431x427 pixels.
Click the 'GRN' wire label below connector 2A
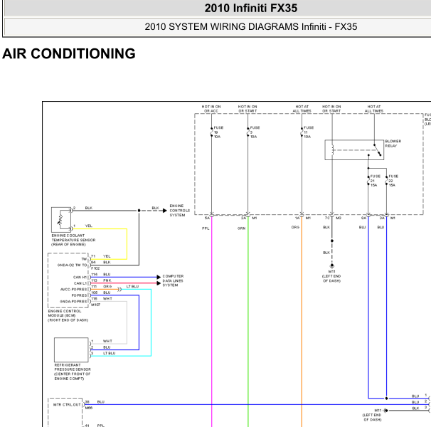[241, 228]
